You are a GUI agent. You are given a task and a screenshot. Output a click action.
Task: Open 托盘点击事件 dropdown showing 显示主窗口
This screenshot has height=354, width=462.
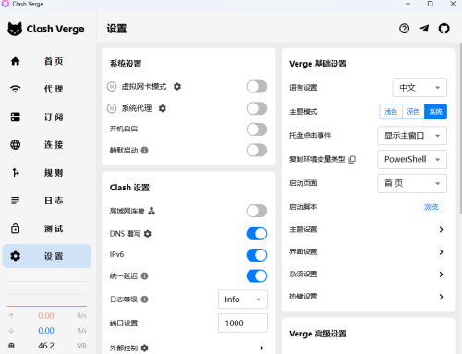tap(412, 136)
